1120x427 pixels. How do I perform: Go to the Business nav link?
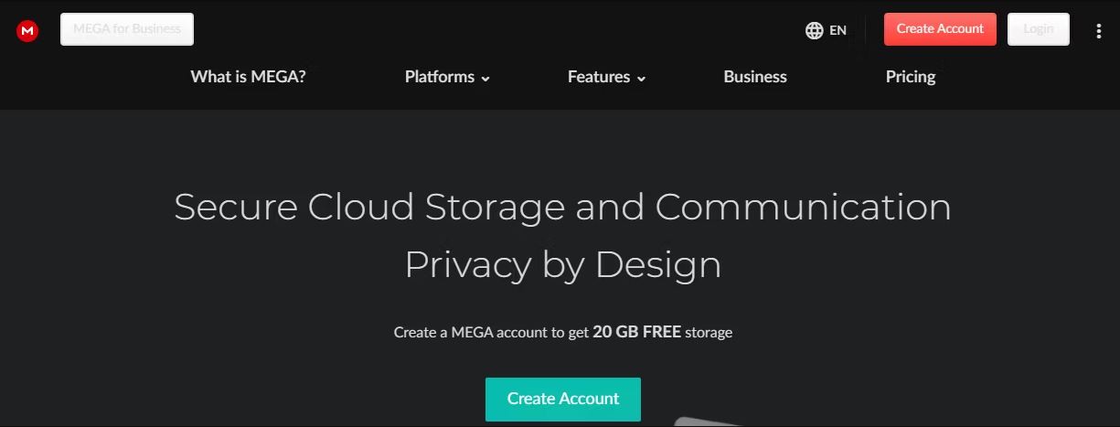(x=755, y=77)
